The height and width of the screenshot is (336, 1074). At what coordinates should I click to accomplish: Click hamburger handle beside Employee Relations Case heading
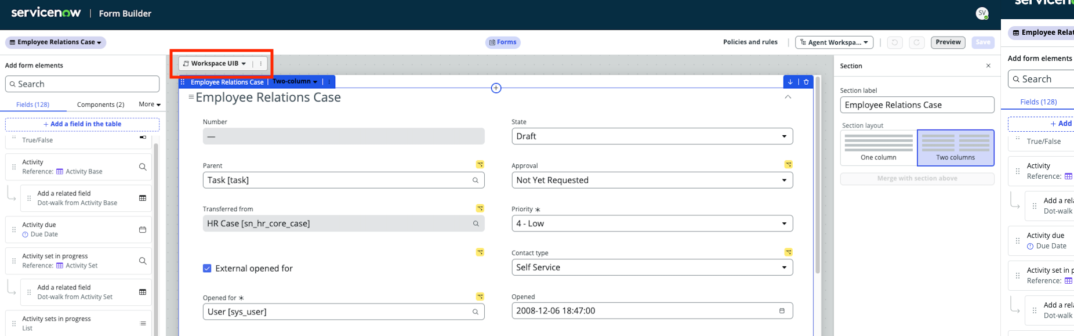point(191,97)
